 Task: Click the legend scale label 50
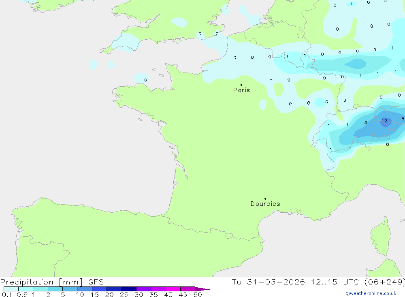[198, 295]
